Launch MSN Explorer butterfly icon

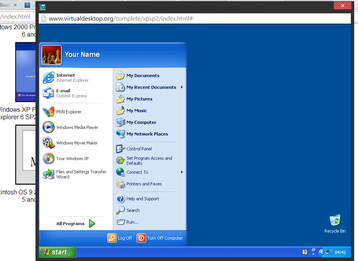pos(48,112)
